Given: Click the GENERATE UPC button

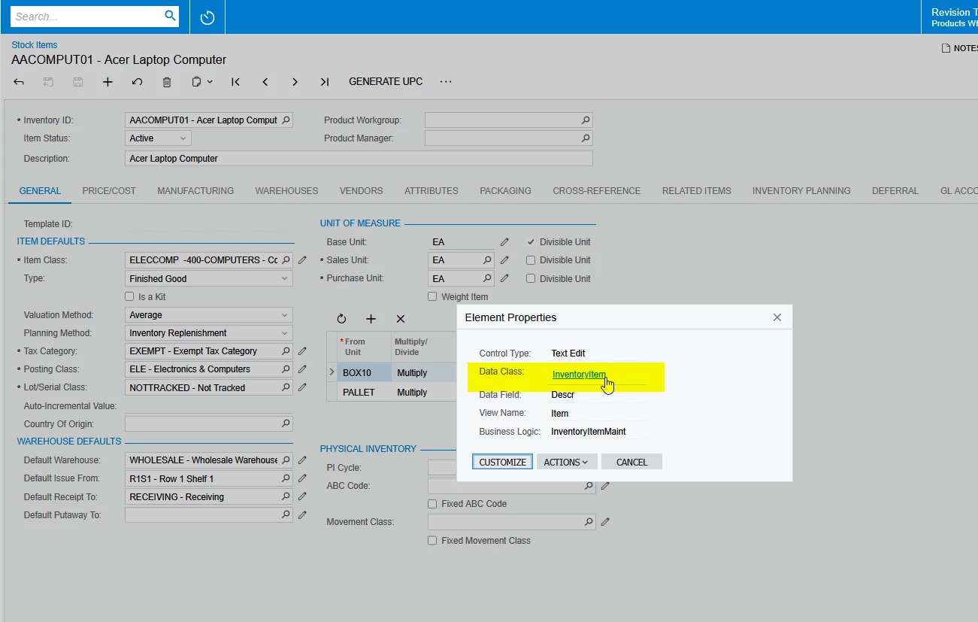Looking at the screenshot, I should click(x=386, y=81).
